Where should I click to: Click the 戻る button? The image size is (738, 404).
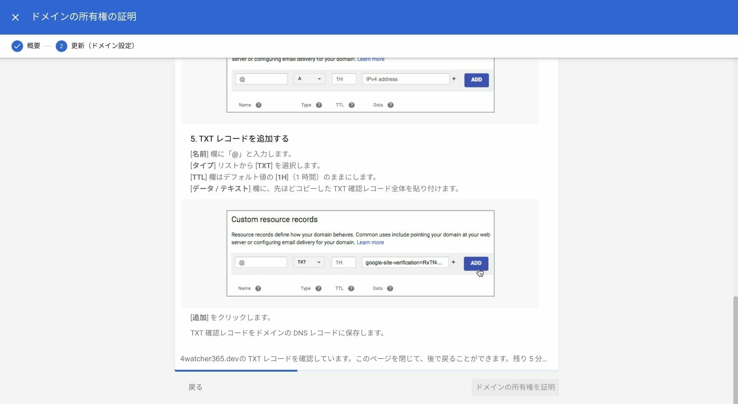[x=195, y=387]
